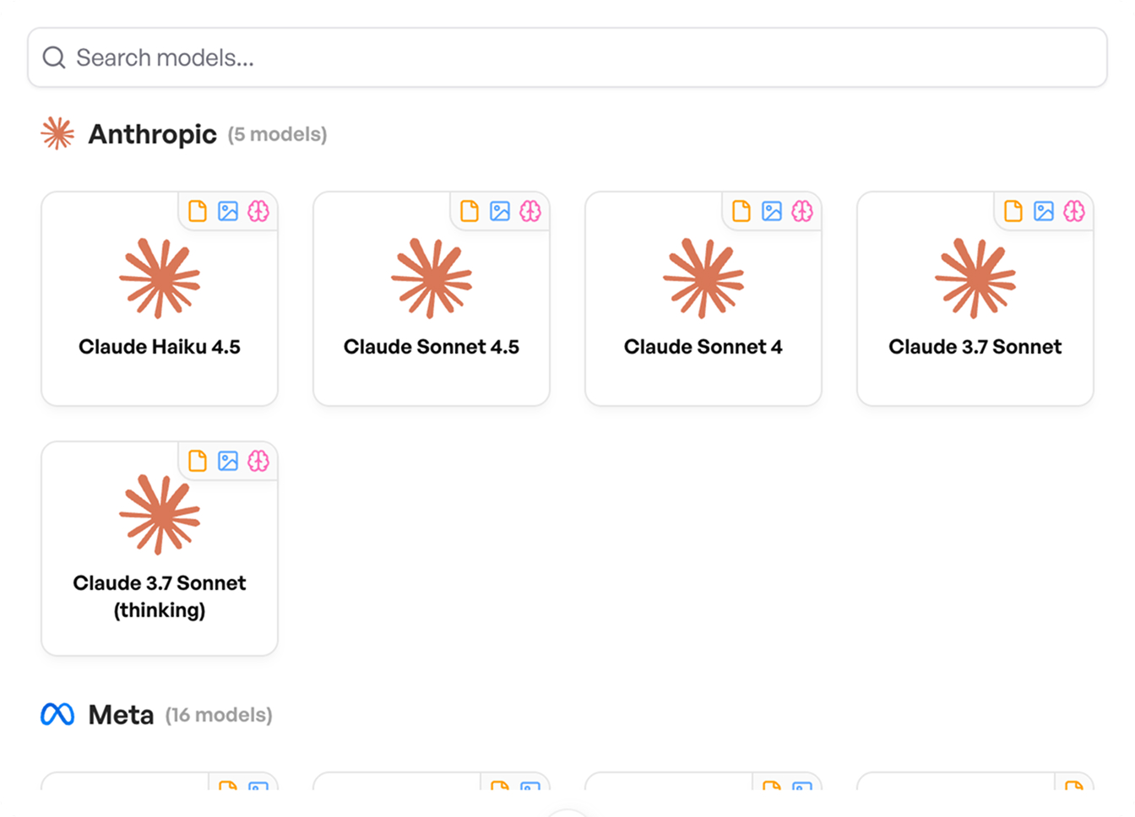Screen dimensions: 1135x817
Task: Click the brain icon on Claude Sonnet 4
Action: click(804, 211)
